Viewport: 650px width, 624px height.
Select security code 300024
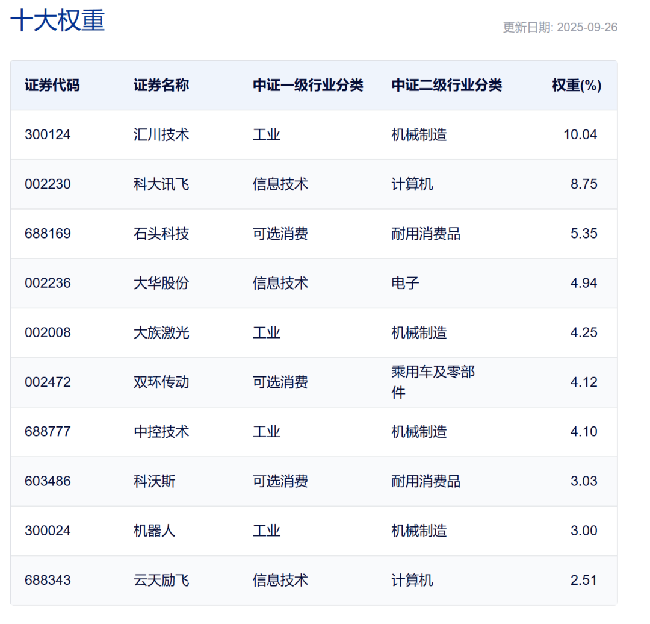[48, 530]
